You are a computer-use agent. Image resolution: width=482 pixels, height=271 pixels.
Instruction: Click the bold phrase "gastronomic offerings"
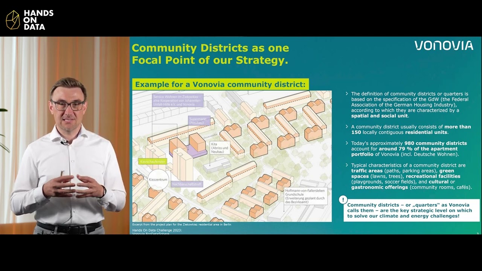pos(380,187)
